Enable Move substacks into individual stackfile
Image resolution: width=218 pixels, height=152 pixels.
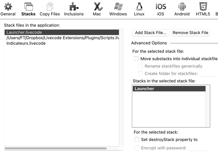pyautogui.click(x=136, y=59)
